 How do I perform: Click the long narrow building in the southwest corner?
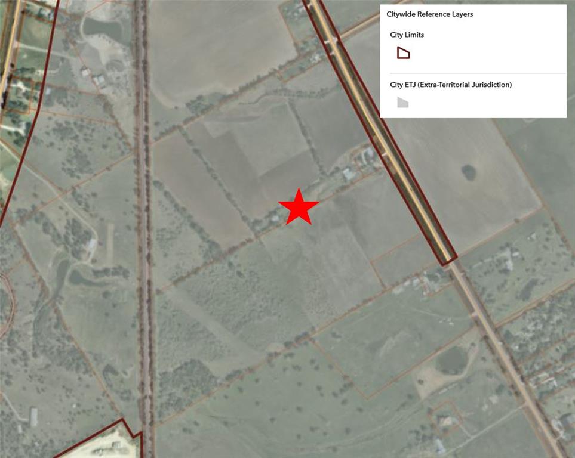tap(34, 417)
